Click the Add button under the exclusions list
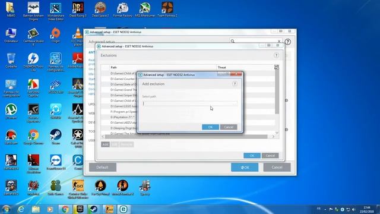 105,144
